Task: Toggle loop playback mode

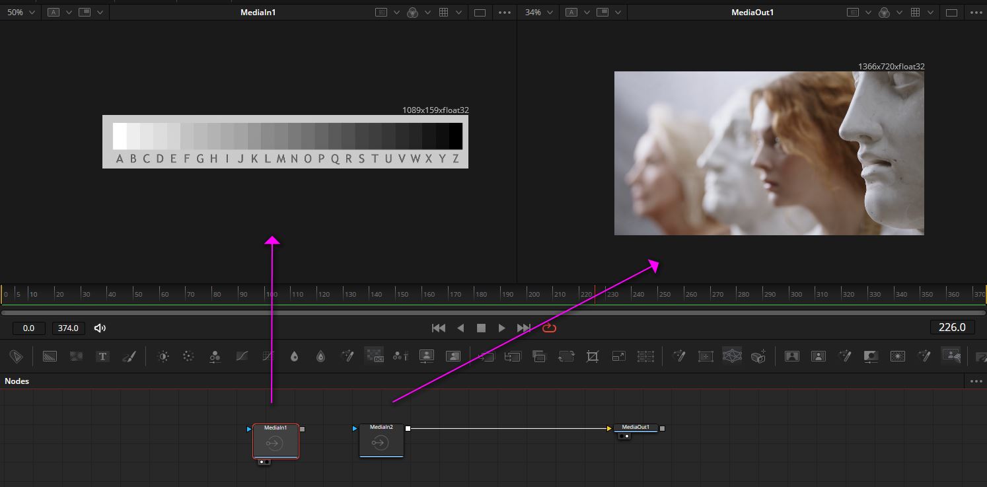Action: pyautogui.click(x=550, y=328)
